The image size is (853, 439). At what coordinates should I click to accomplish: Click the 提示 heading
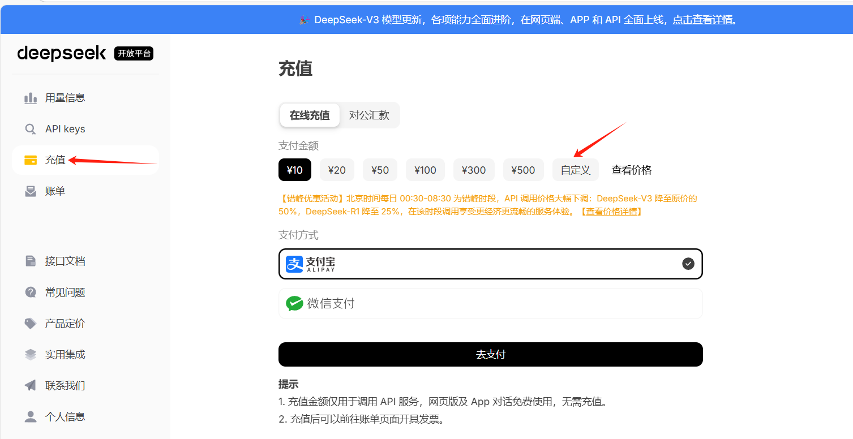pyautogui.click(x=288, y=384)
